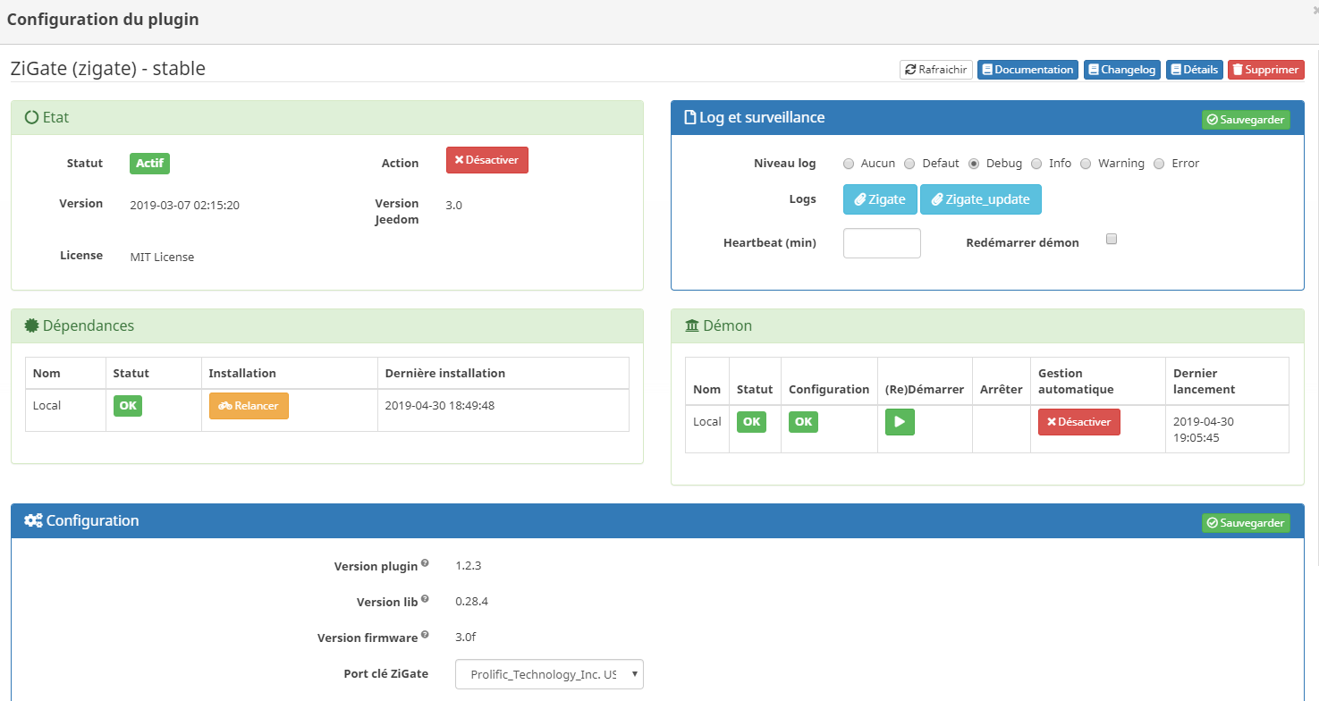
Task: Click the Dernier lancement date value
Action: pos(1204,429)
